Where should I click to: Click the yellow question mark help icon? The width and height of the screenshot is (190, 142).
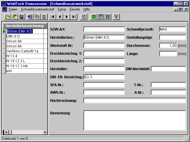point(116,17)
